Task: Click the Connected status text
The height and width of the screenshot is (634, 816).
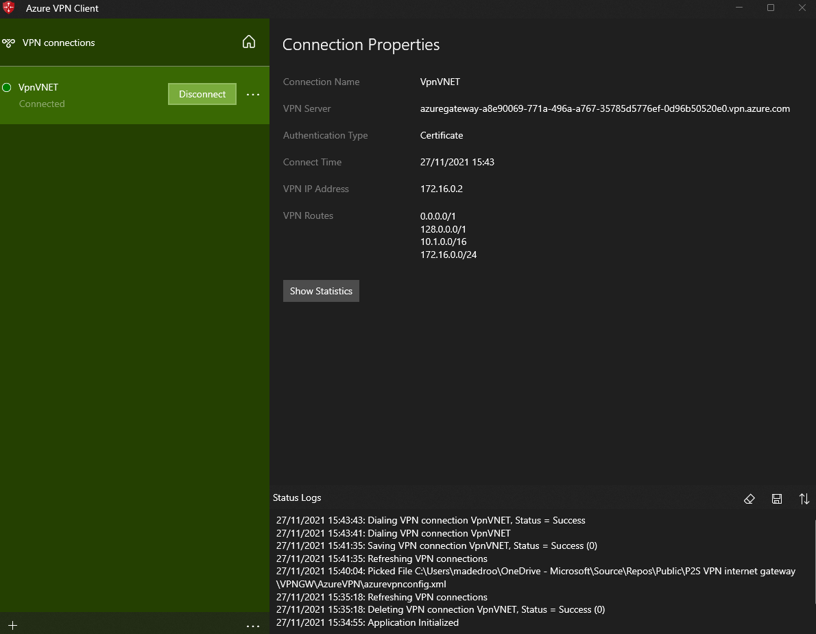Action: (42, 104)
